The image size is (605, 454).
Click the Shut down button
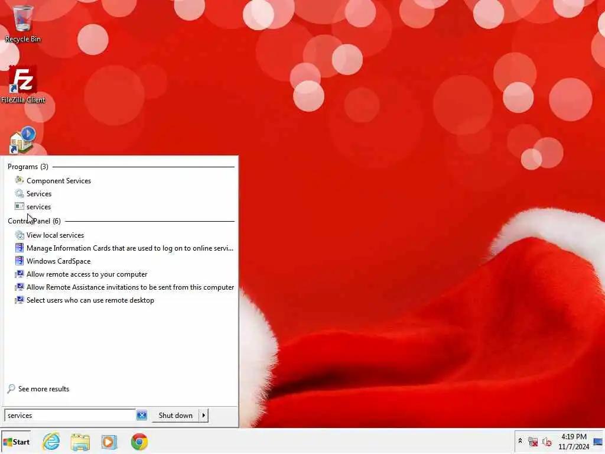(x=175, y=416)
